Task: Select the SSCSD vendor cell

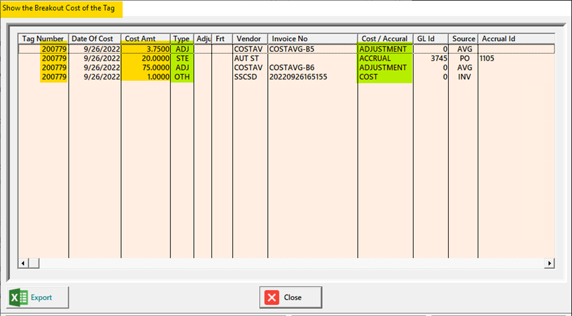Action: point(246,77)
